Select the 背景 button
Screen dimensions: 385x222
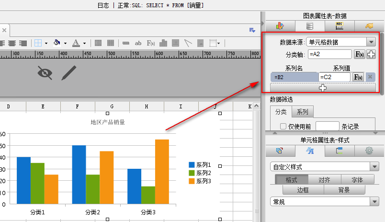[x=344, y=190]
